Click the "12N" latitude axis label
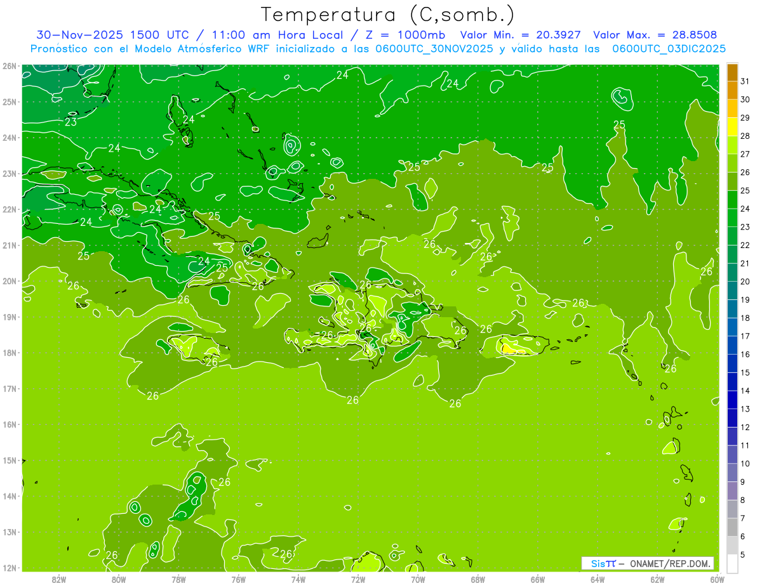 pos(9,568)
